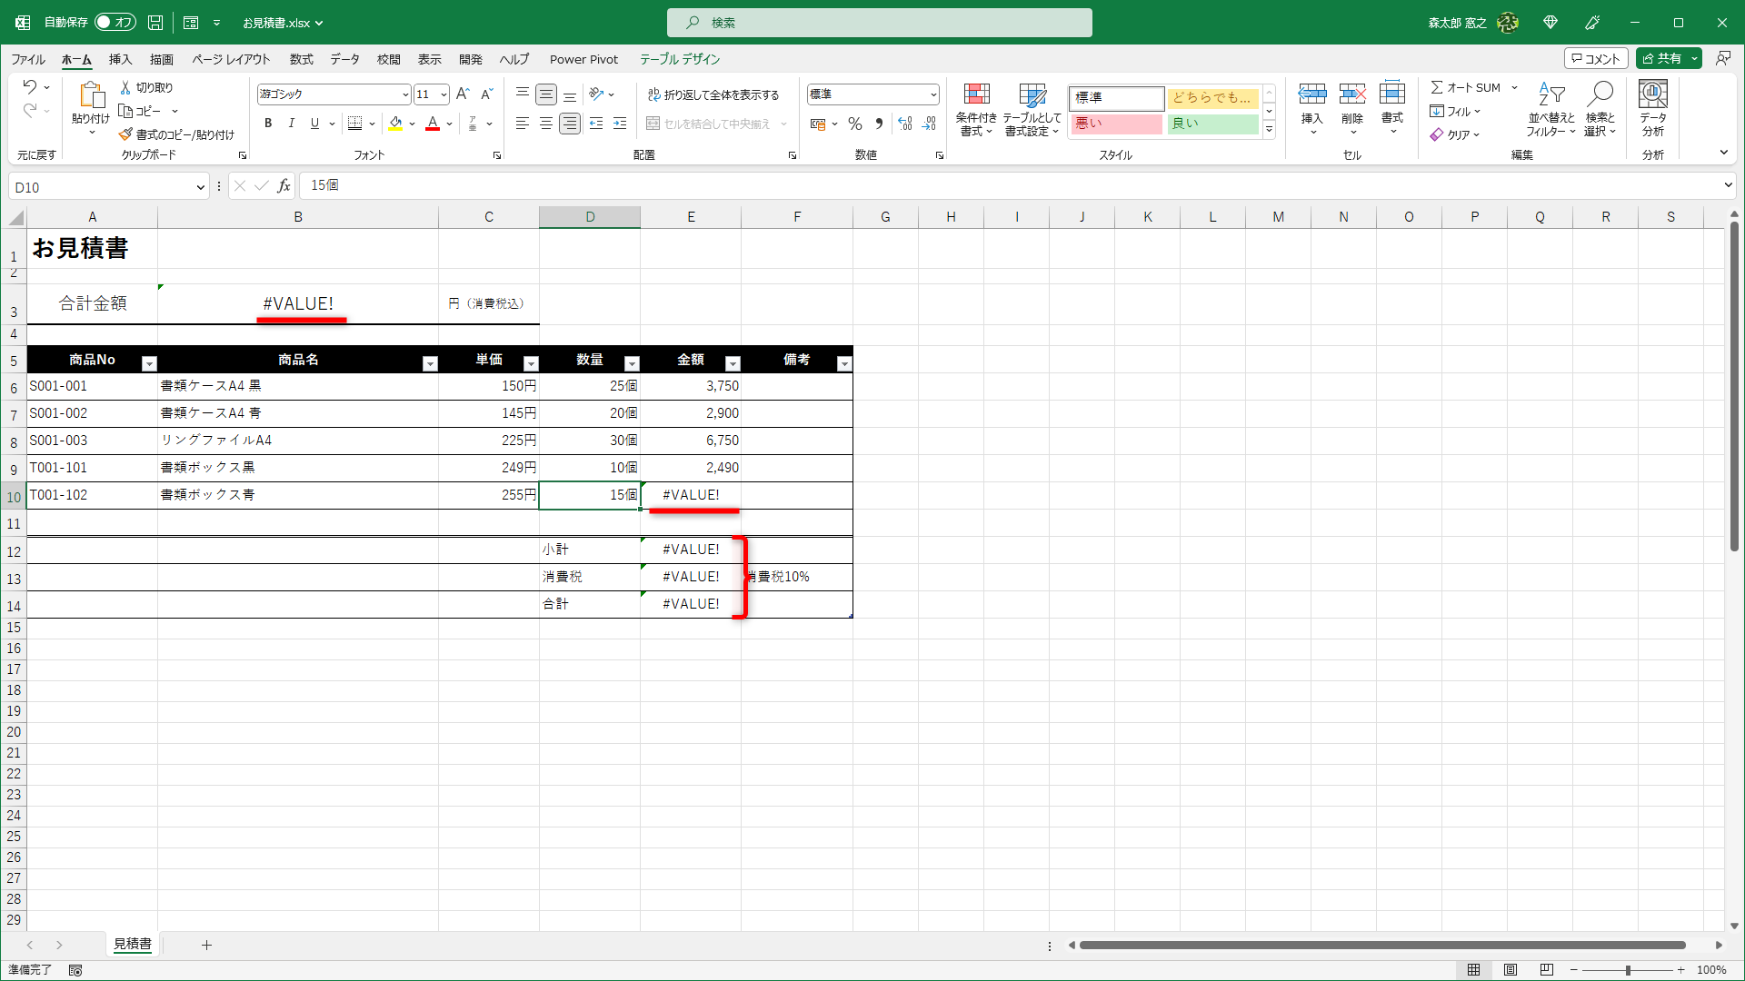The height and width of the screenshot is (981, 1745).
Task: Open the テーブルデザイン tab
Action: point(680,59)
